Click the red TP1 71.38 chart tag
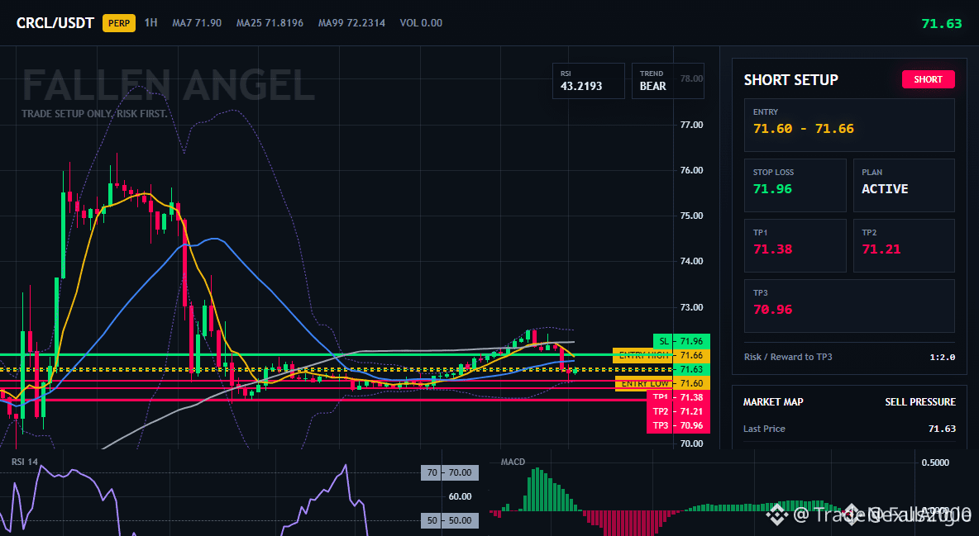The height and width of the screenshot is (536, 979). coord(678,397)
